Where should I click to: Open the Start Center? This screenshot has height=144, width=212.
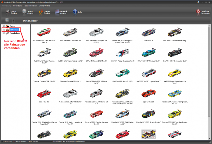[x=11, y=12]
